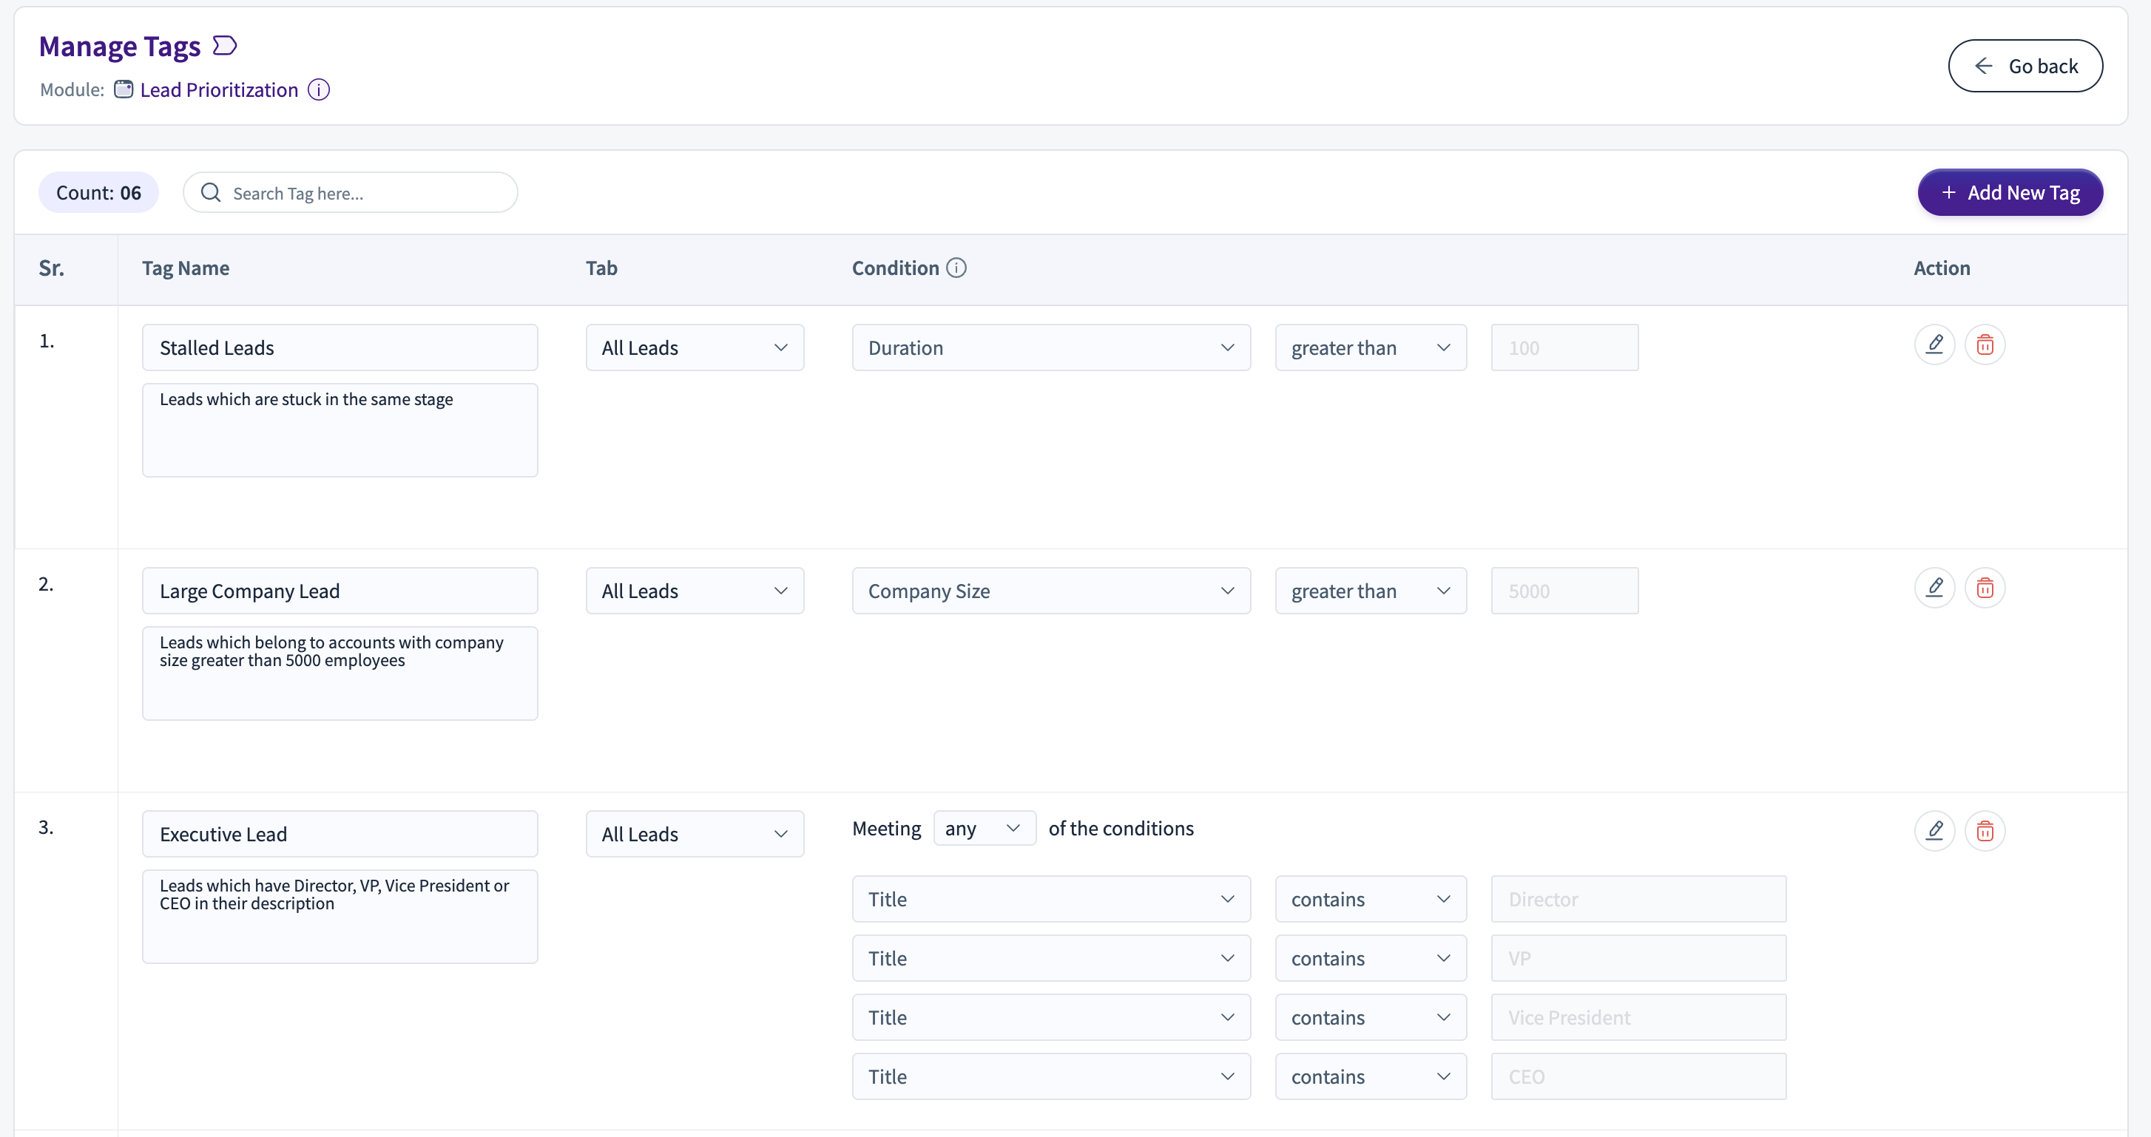Click the Vice President value field
The width and height of the screenshot is (2151, 1137).
[x=1639, y=1018]
